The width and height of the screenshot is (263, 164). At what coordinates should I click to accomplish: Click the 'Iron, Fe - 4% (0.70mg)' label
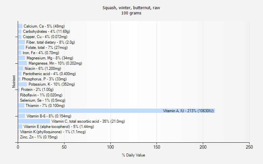[x=41, y=53]
